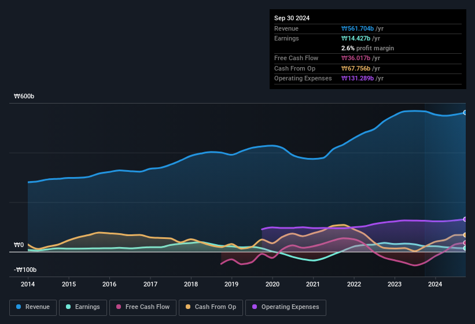Click the ₩14.427b earnings value
Image resolution: width=475 pixels, height=324 pixels.
[356, 38]
